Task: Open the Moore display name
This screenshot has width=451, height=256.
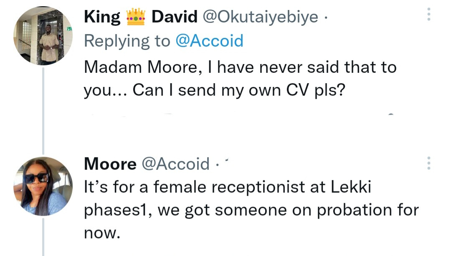Action: (x=110, y=164)
